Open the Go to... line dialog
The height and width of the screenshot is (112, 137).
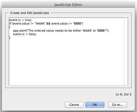click(x=117, y=105)
